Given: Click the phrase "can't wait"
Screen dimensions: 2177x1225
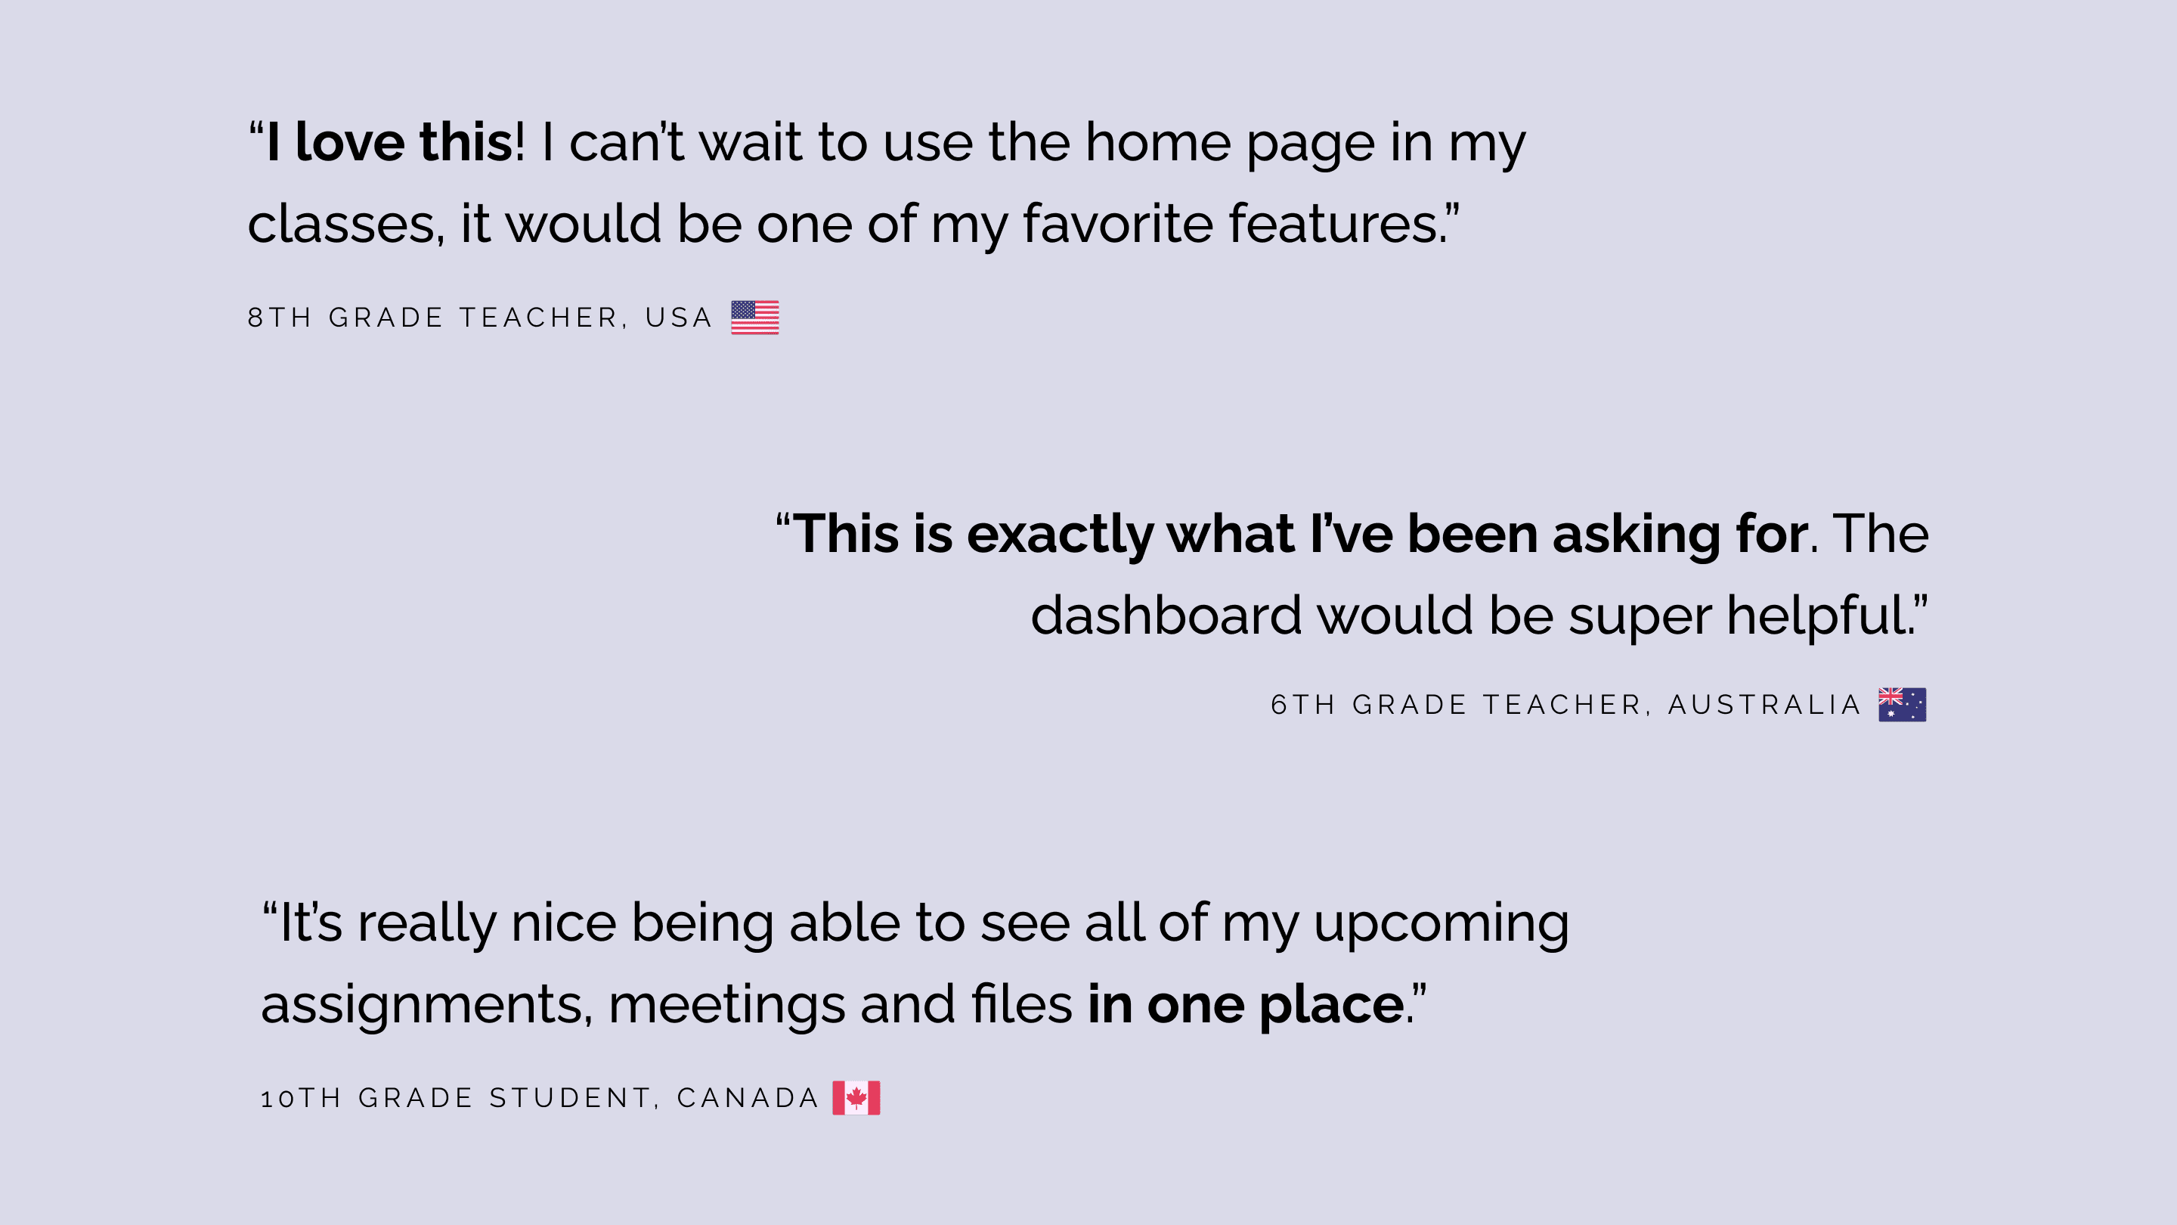Looking at the screenshot, I should (x=685, y=142).
